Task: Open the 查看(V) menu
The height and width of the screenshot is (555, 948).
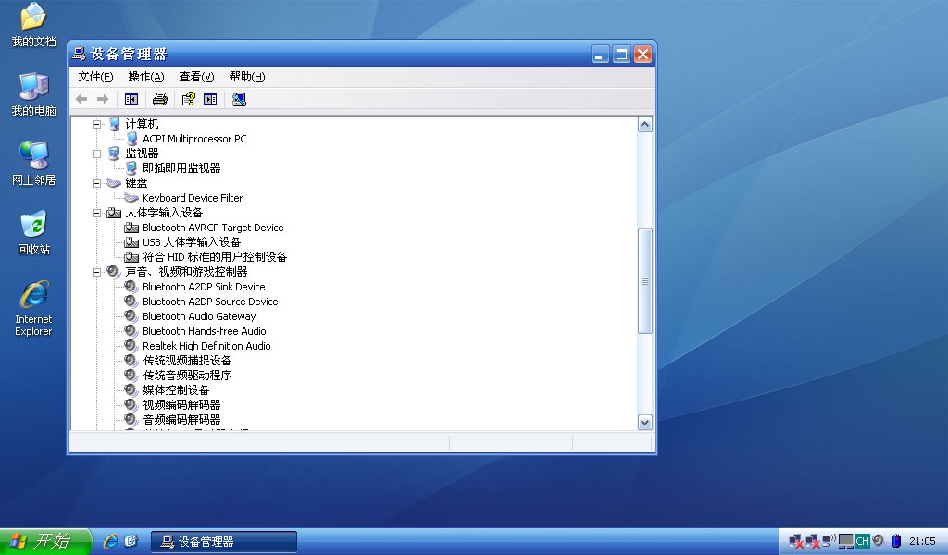Action: (196, 77)
